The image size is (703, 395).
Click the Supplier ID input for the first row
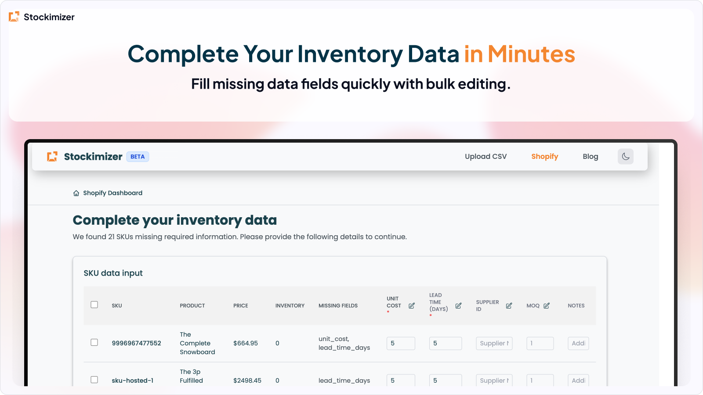click(x=494, y=343)
